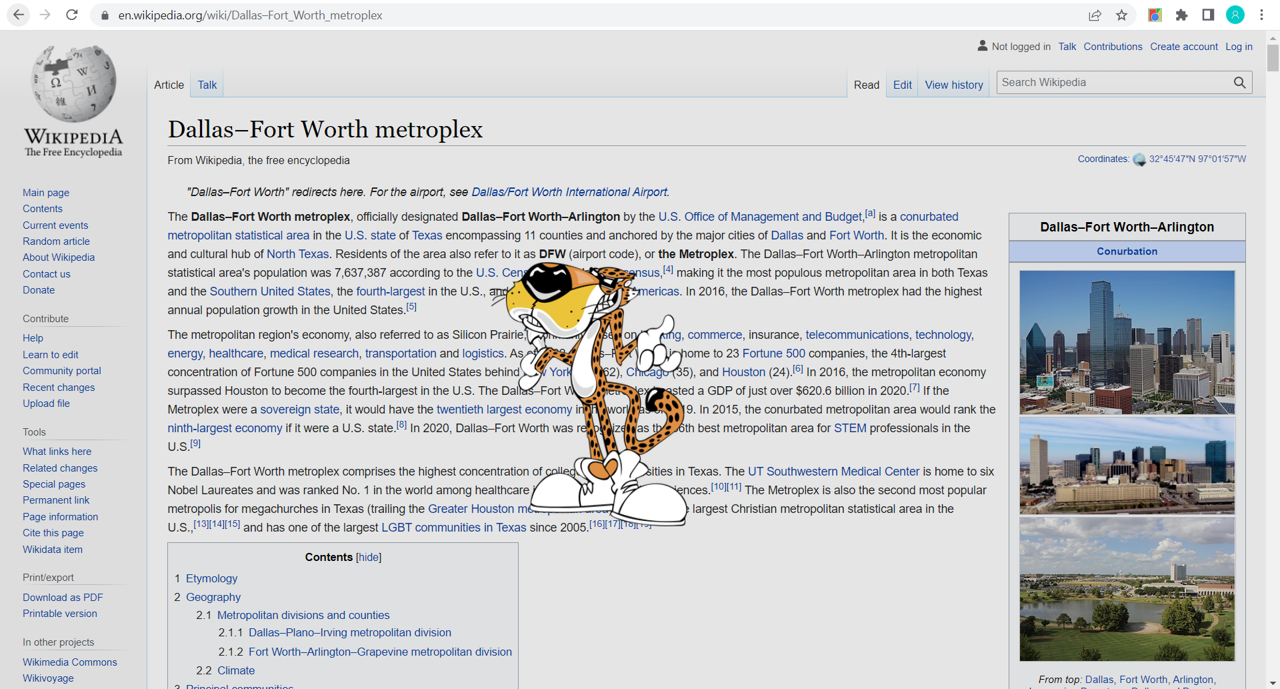
Task: Open the View history tab
Action: click(x=954, y=85)
